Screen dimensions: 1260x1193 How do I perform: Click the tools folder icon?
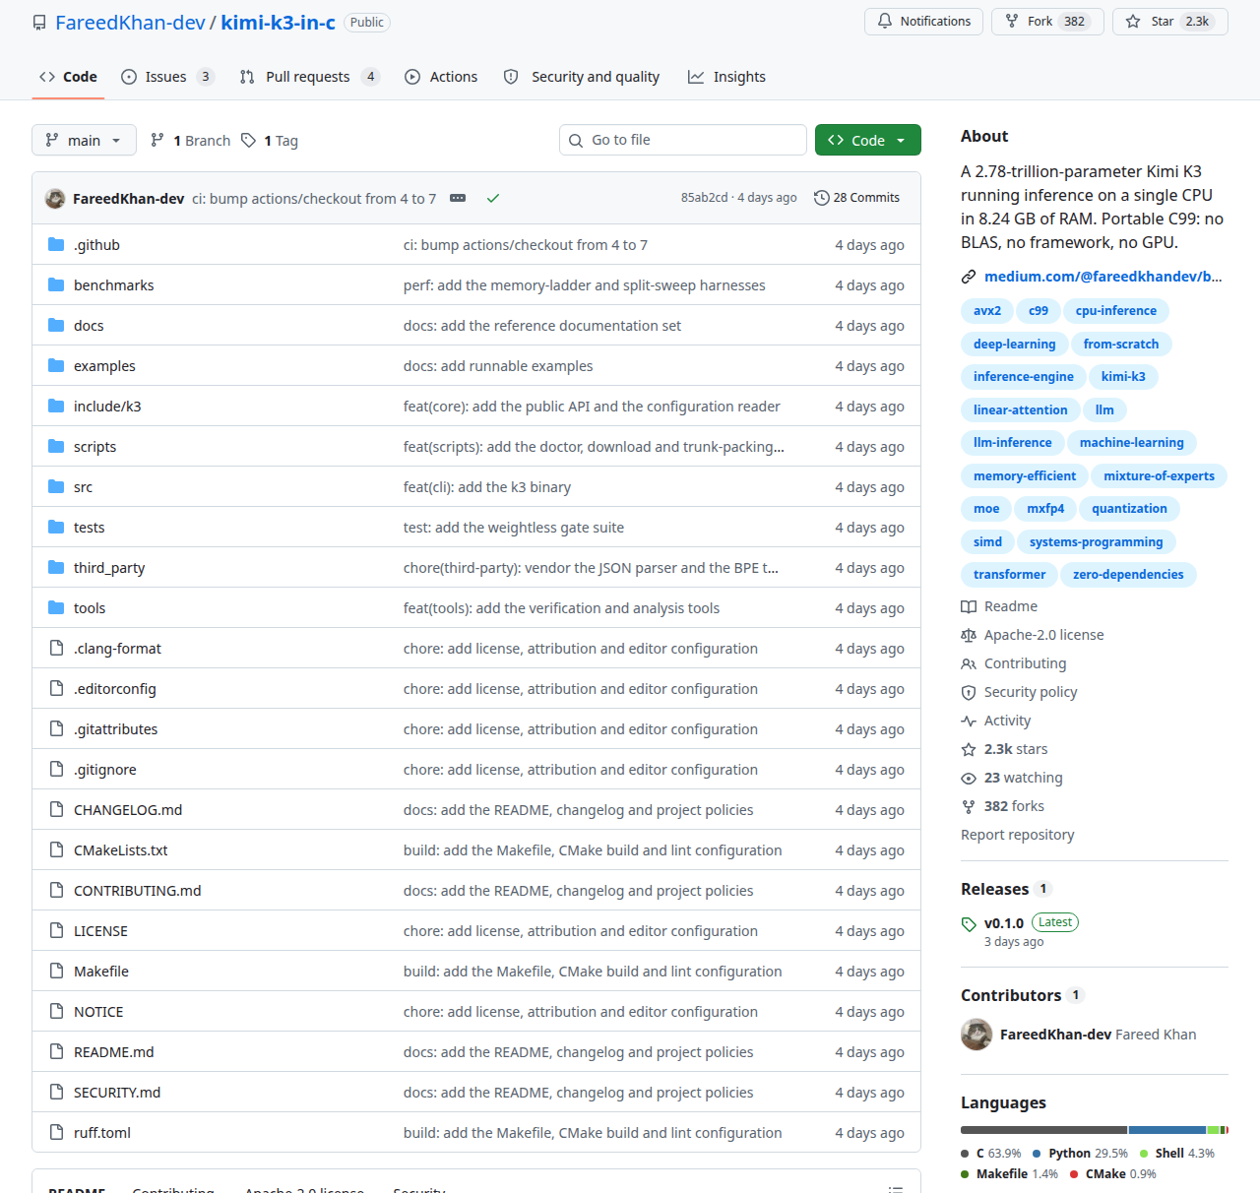coord(56,607)
